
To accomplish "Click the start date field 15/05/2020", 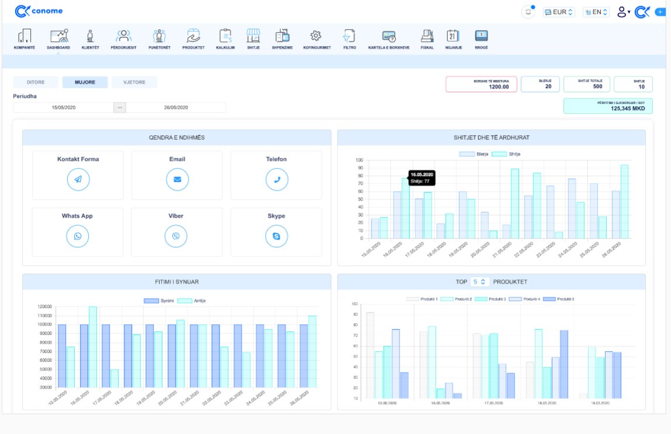I will [x=64, y=107].
